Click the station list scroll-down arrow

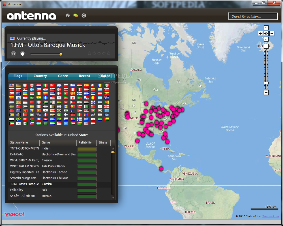coord(113,197)
